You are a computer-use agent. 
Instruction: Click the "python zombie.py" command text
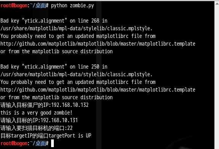pos(72,6)
